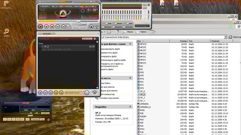Collapse the Other places panel
Image resolution: width=241 pixels, height=135 pixels.
pos(130,78)
